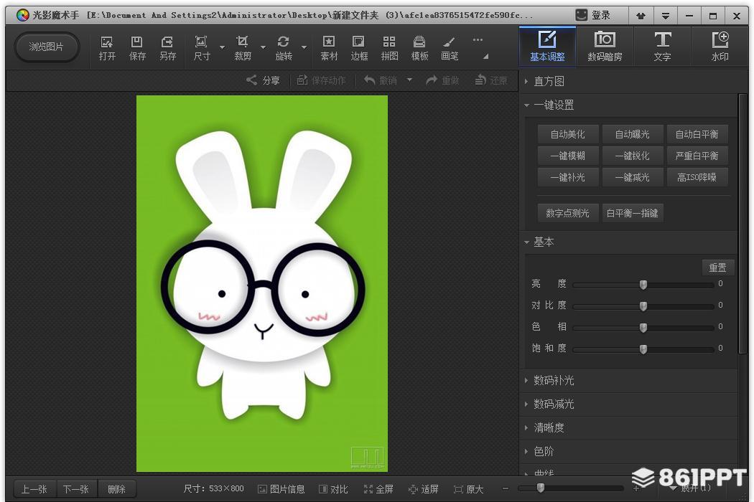Apply Auto Beautify (自动美化)
Image resolution: width=754 pixels, height=502 pixels.
click(x=568, y=134)
